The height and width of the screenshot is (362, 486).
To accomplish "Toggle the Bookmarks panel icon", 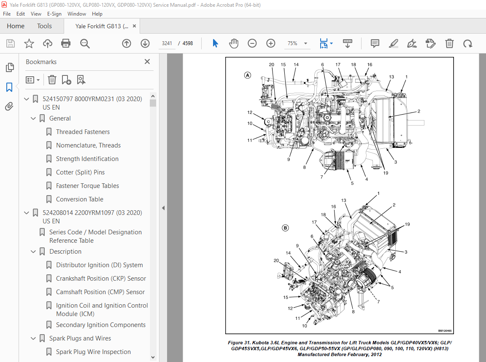I will (x=9, y=87).
